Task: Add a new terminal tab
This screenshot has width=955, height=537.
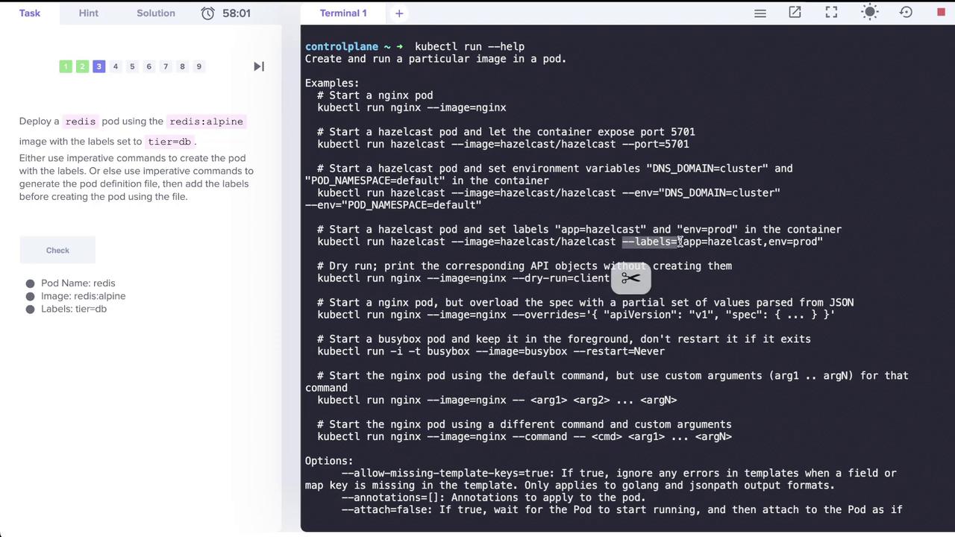Action: 399,13
